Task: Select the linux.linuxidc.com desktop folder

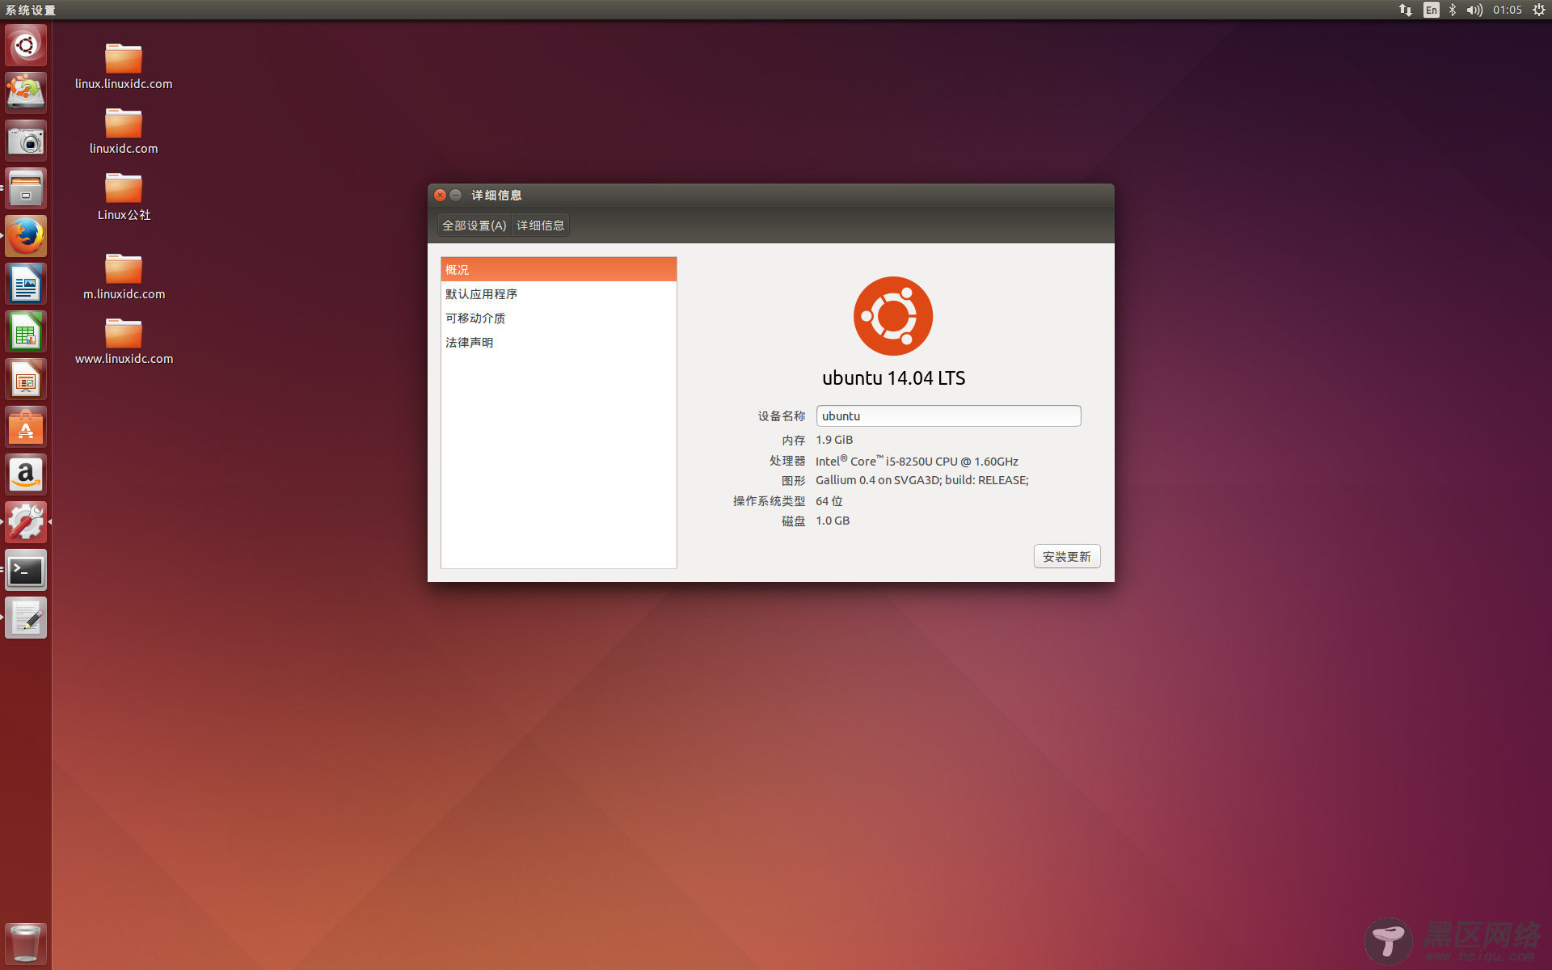Action: tap(124, 66)
